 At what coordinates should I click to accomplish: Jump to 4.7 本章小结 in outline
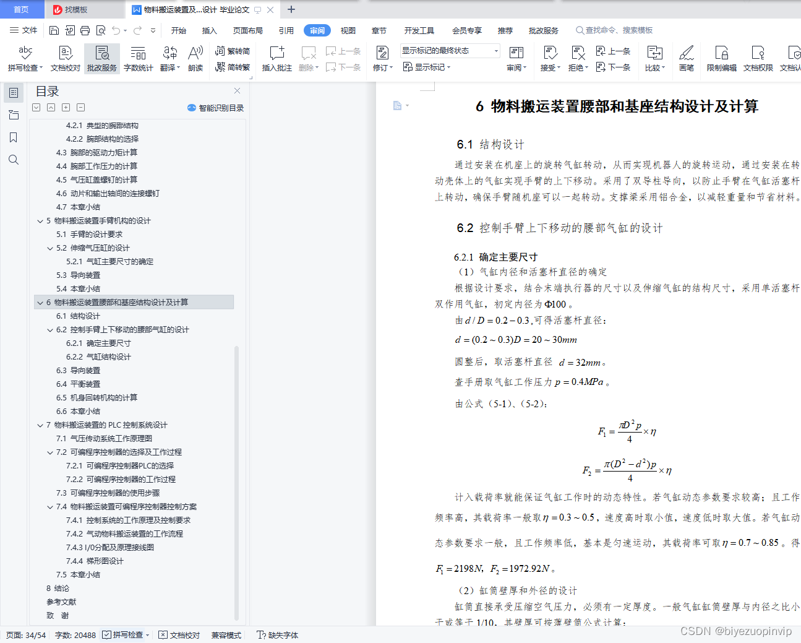click(x=78, y=207)
